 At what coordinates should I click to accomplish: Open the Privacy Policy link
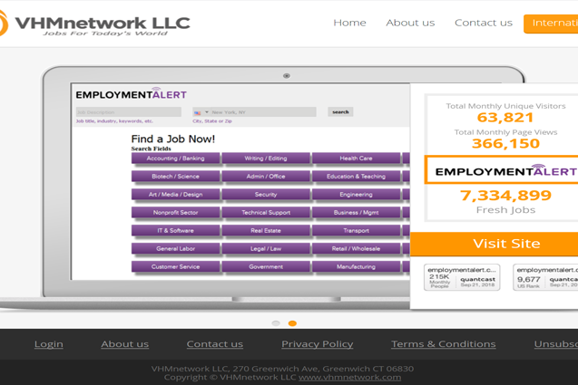[317, 343]
